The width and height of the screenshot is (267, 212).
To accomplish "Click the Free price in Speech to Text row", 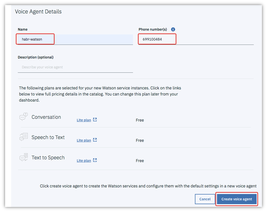I will tap(140, 140).
